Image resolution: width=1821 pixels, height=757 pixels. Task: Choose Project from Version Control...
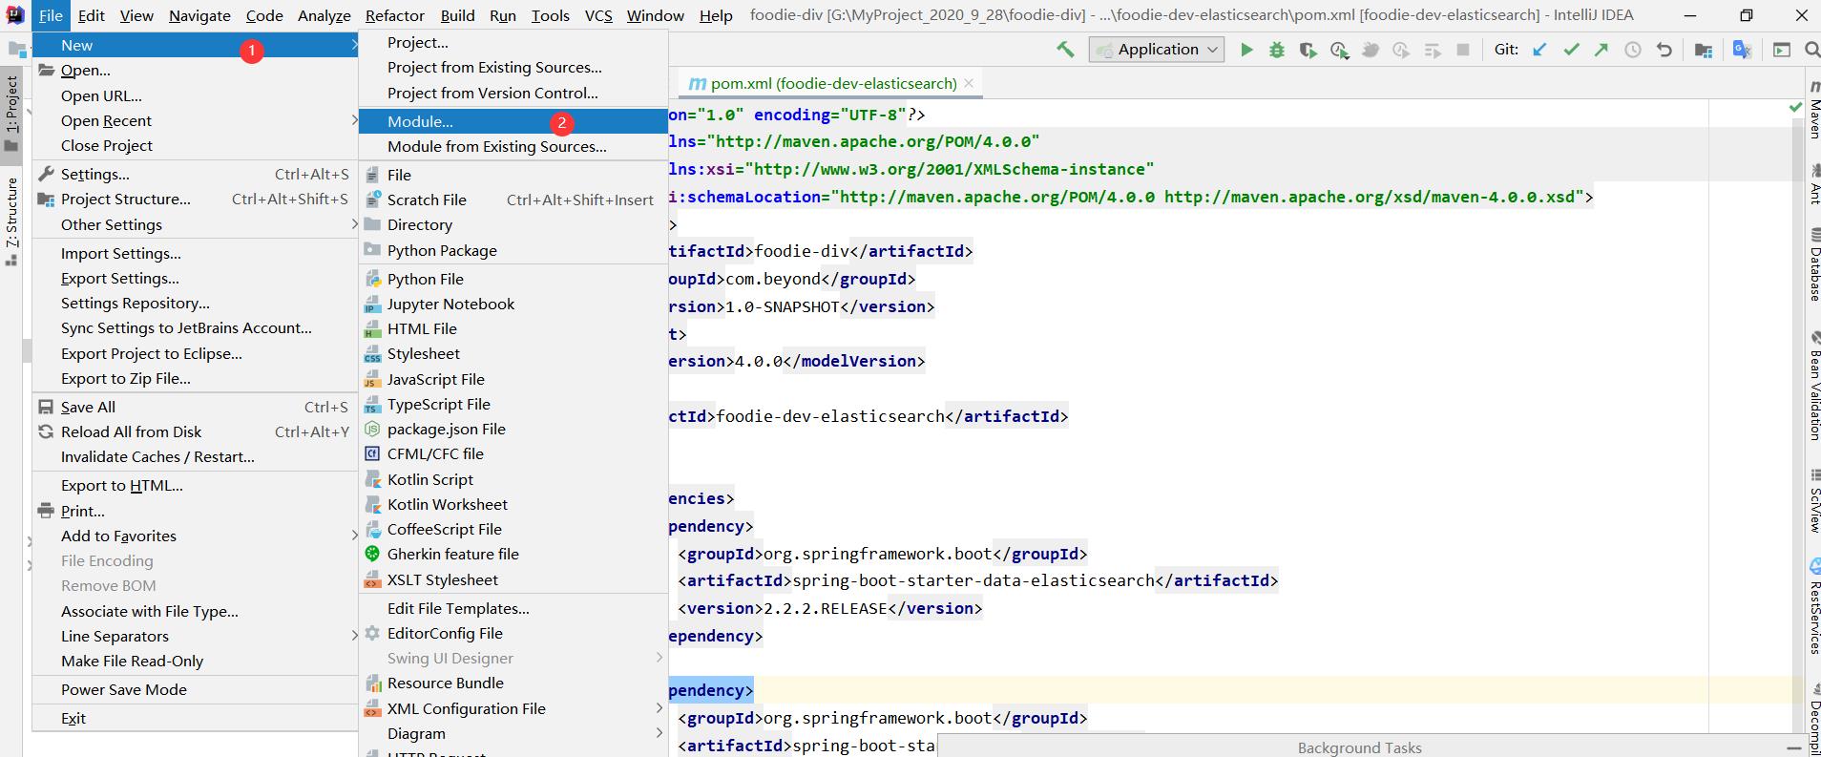point(513,93)
